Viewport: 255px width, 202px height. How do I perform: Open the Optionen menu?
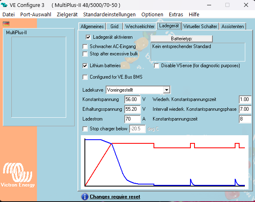tap(152, 15)
